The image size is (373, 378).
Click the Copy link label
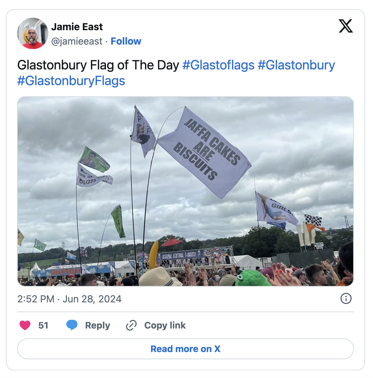coord(165,325)
